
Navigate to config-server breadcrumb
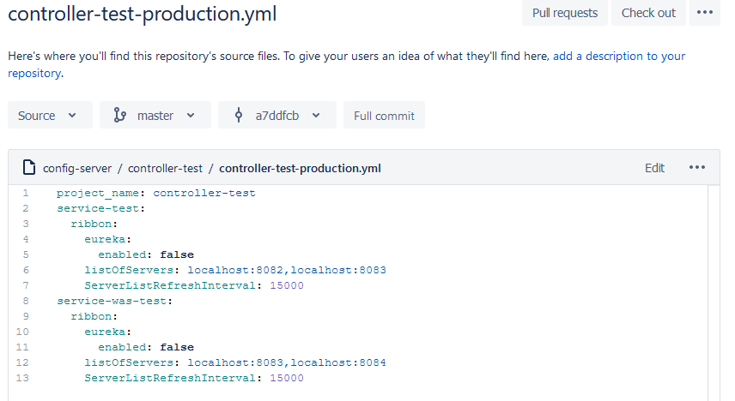click(x=77, y=168)
